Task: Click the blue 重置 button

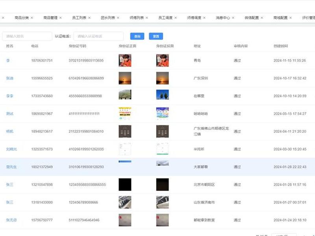Action: (156, 36)
